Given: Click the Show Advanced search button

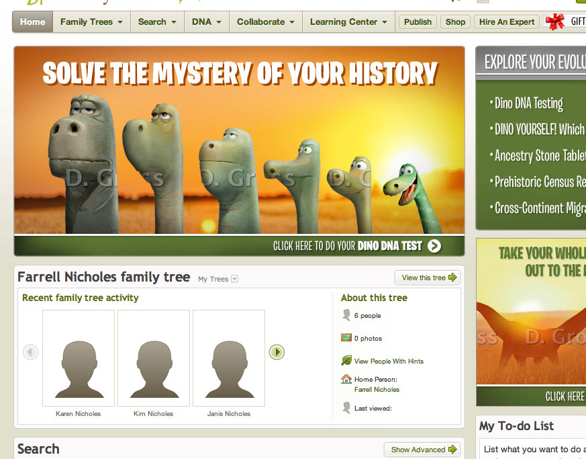Looking at the screenshot, I should click(x=422, y=450).
